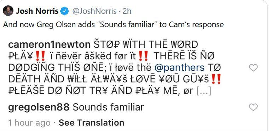271x131 pixels.
Task: Open Josh Norris's profile avatar
Action: [8, 11]
